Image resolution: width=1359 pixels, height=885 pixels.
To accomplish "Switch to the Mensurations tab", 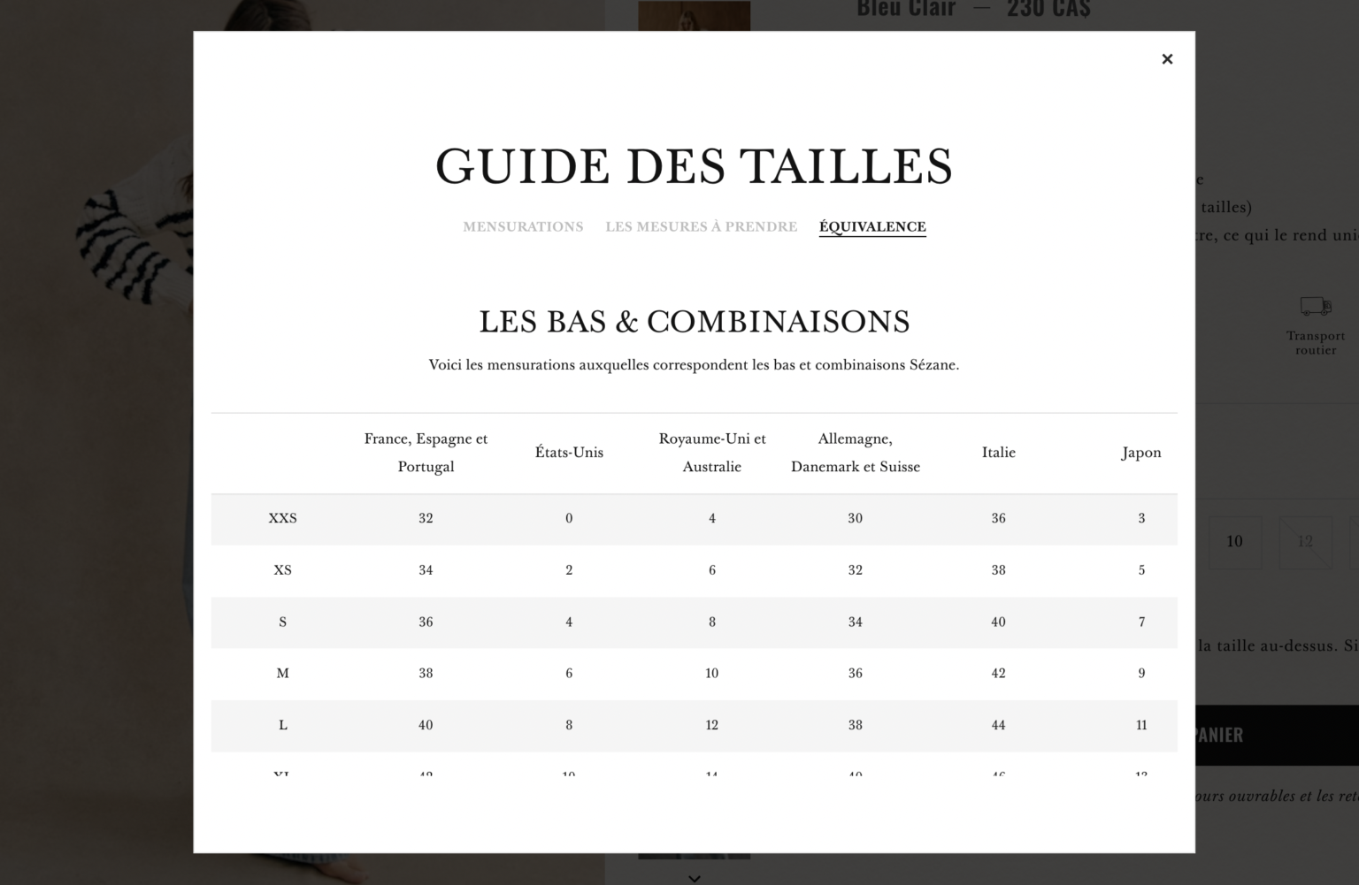I will [523, 227].
